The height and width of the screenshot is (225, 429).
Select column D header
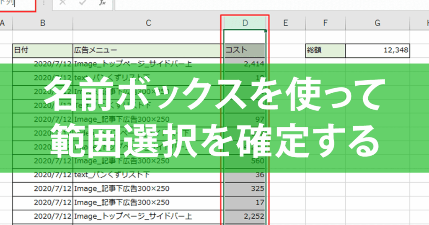245,23
